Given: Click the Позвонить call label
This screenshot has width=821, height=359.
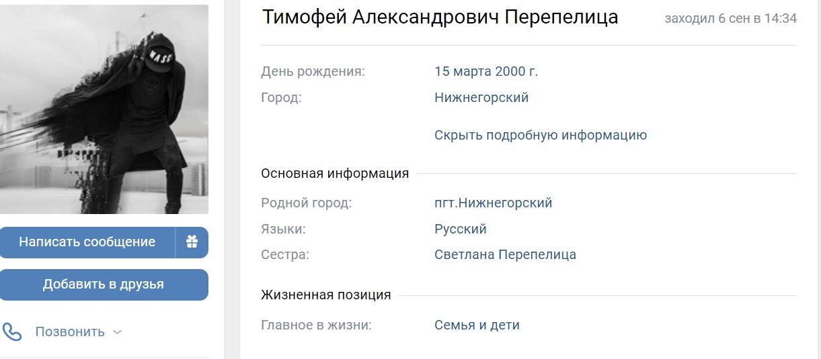Looking at the screenshot, I should pos(70,331).
